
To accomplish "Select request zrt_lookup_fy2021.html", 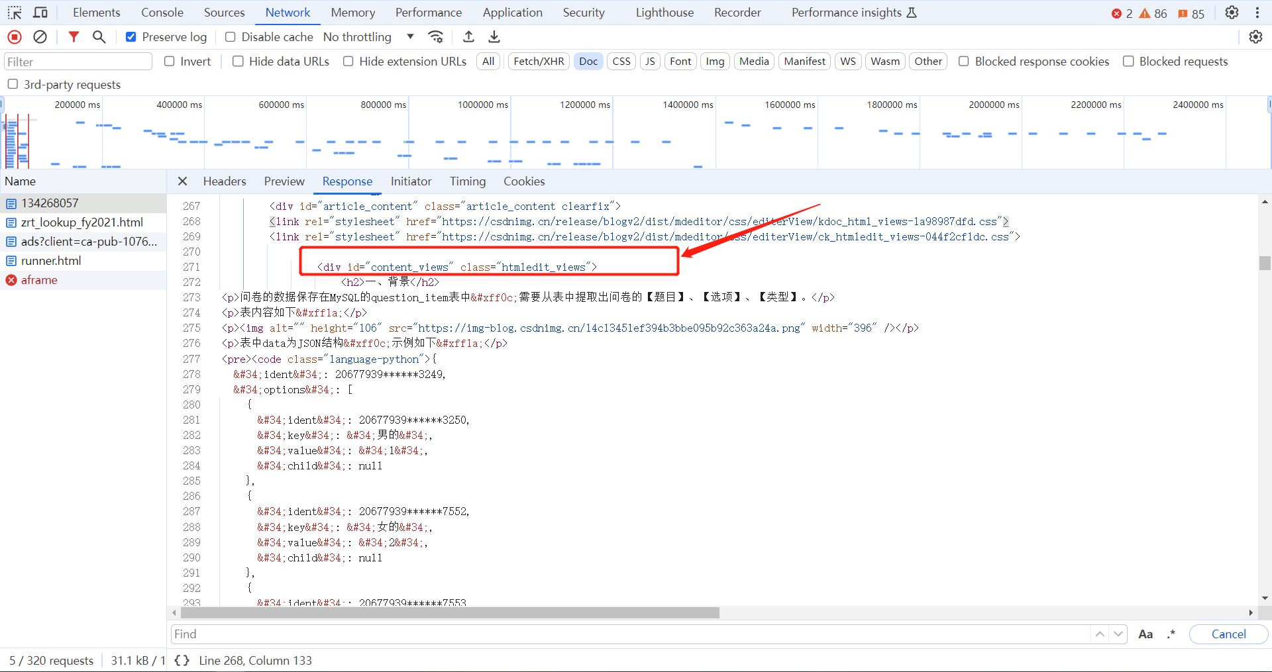I will click(x=83, y=222).
